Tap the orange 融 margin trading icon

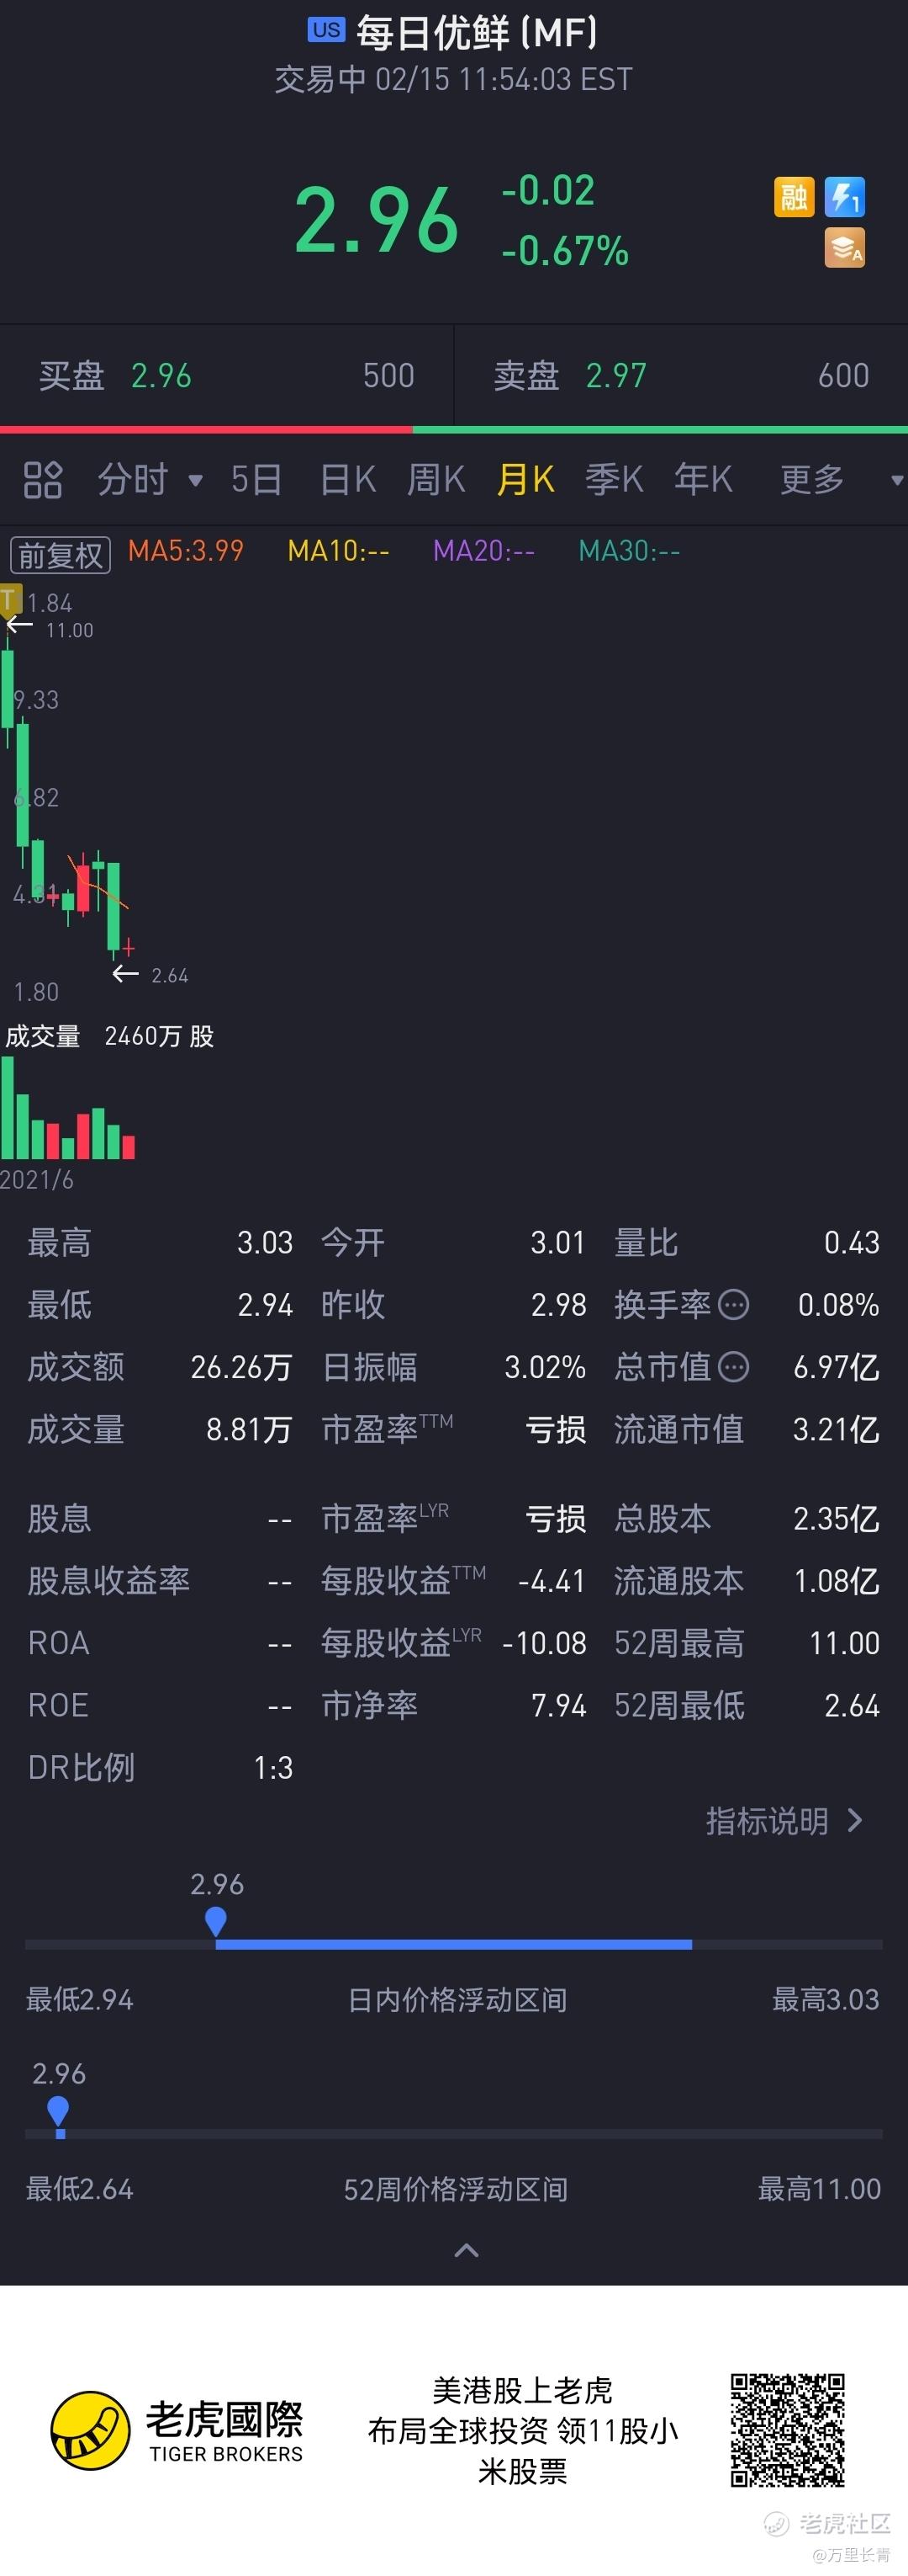click(794, 197)
